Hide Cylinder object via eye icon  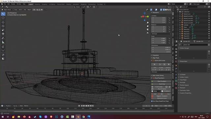(x=209, y=25)
